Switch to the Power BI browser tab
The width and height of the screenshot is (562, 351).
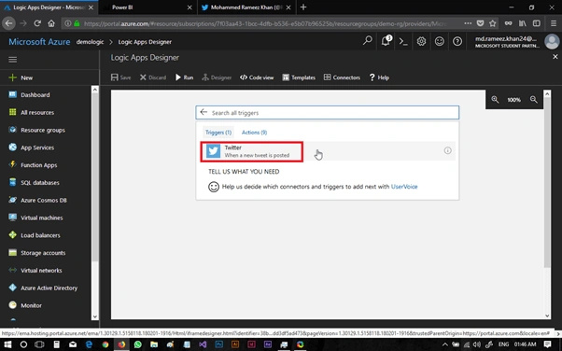(x=148, y=7)
